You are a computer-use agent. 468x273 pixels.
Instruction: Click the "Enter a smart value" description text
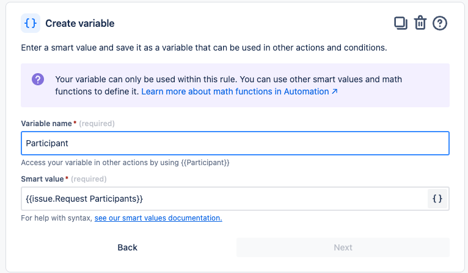click(203, 47)
